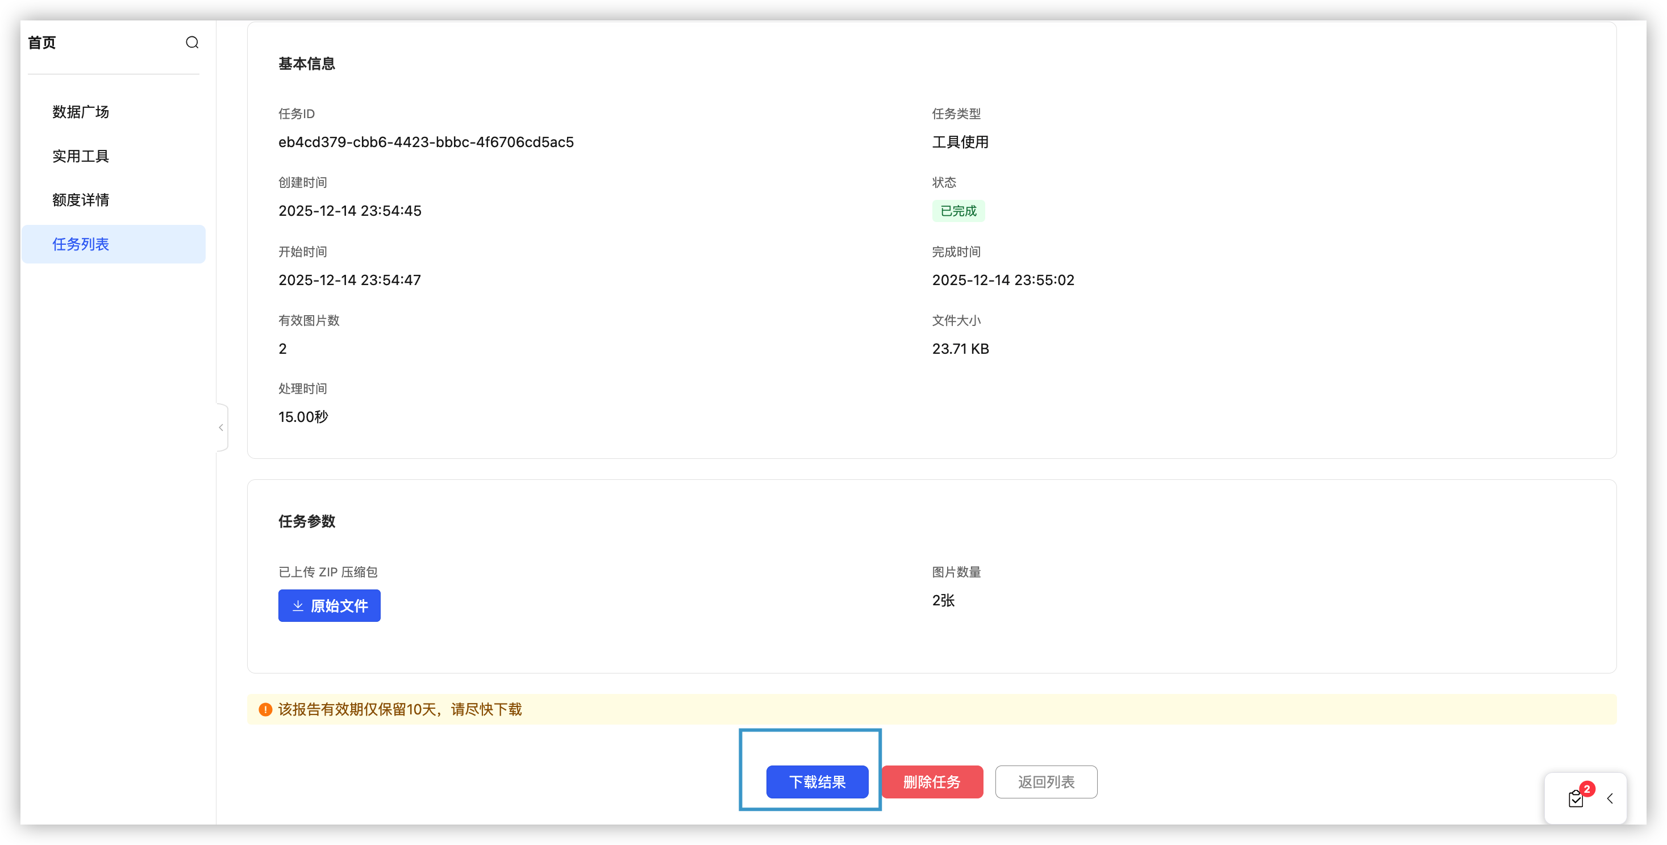Click the download arrow inside 原始文件 button
The height and width of the screenshot is (845, 1667).
(x=298, y=605)
